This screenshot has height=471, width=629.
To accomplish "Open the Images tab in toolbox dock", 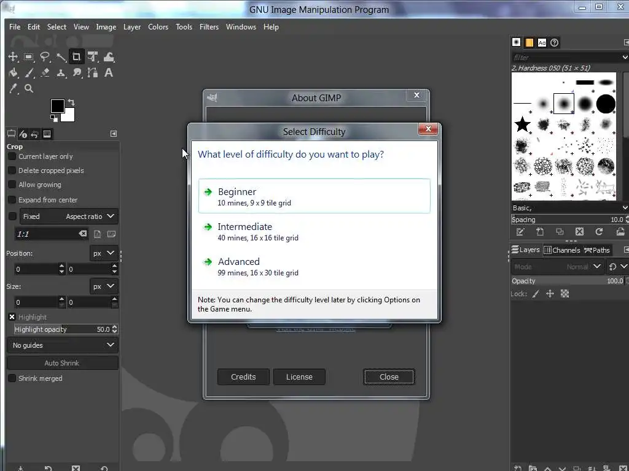I will [47, 134].
